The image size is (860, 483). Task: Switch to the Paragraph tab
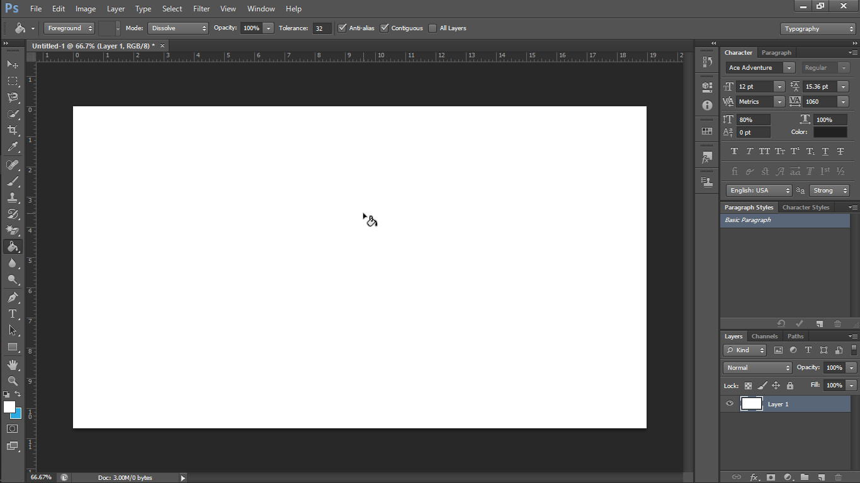[776, 53]
